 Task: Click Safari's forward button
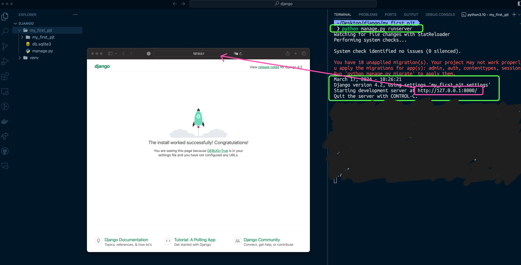tap(131, 53)
